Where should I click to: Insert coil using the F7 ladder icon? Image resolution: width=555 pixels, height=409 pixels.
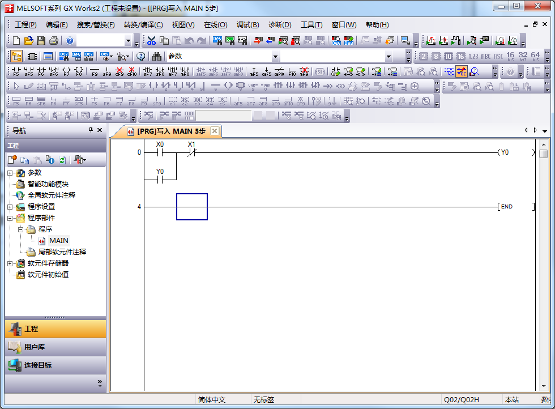coord(66,71)
